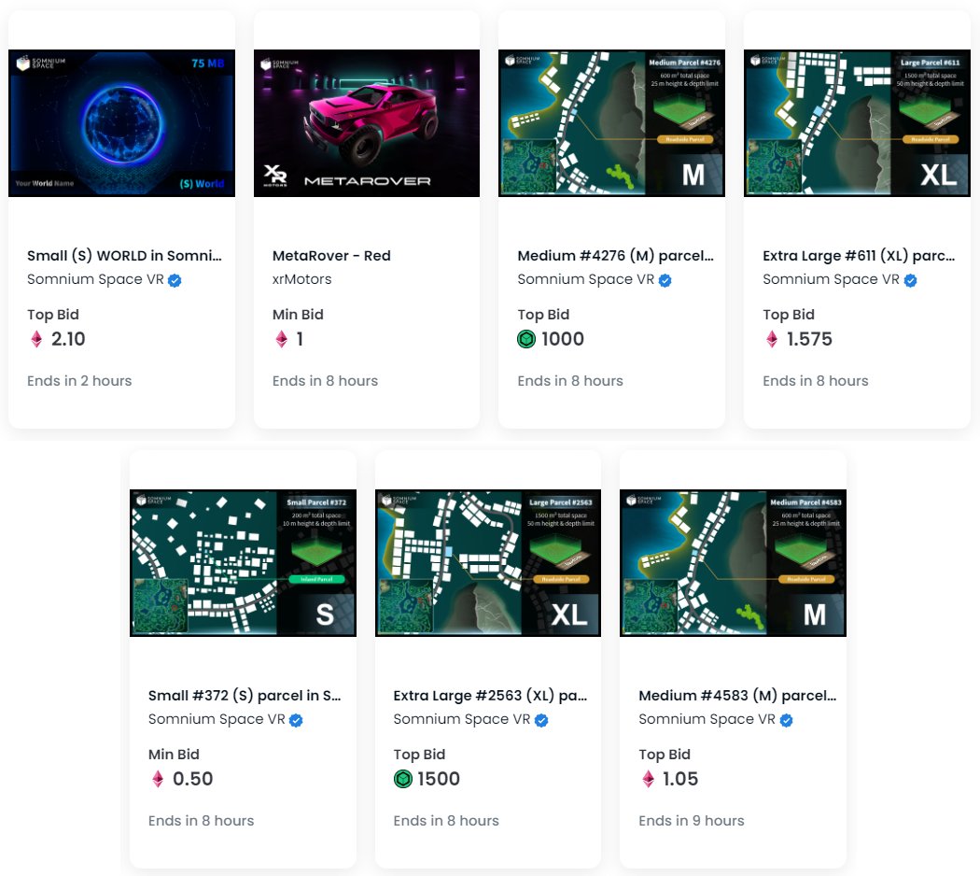Open the 'MetaRover - Red' title
Viewport: 980px width, 876px height.
click(331, 256)
